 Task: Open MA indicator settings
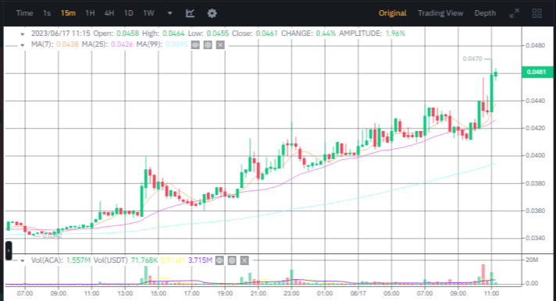pos(208,45)
